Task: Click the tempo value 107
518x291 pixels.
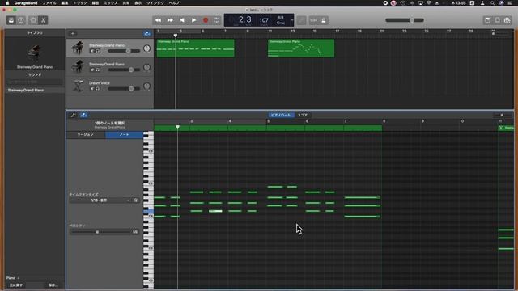Action: [x=264, y=20]
